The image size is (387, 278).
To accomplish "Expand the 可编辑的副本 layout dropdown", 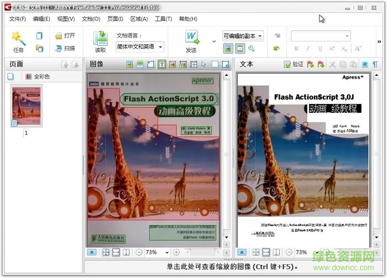I will click(x=243, y=36).
